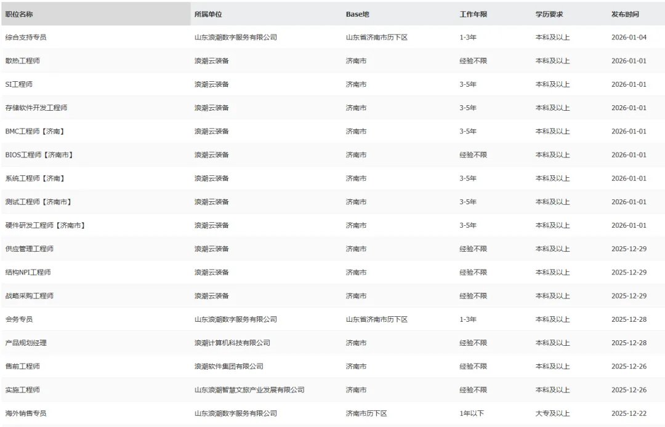Select the 2026-01-04 publish date

click(x=629, y=38)
